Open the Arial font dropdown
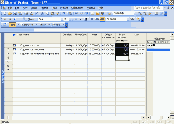 coord(62,19)
